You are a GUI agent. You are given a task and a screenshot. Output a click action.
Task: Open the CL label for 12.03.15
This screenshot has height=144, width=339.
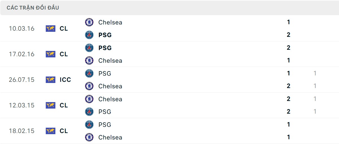64,105
